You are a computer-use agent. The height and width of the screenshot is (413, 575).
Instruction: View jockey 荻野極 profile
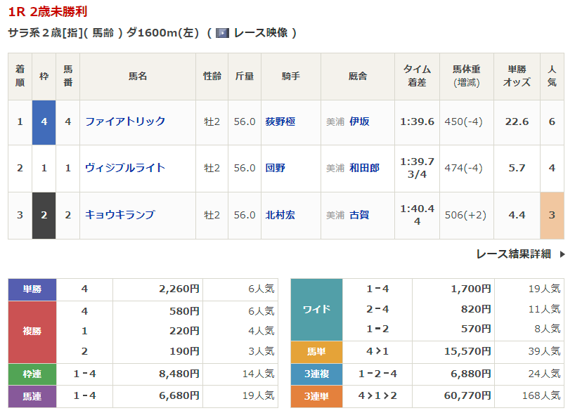tap(280, 122)
